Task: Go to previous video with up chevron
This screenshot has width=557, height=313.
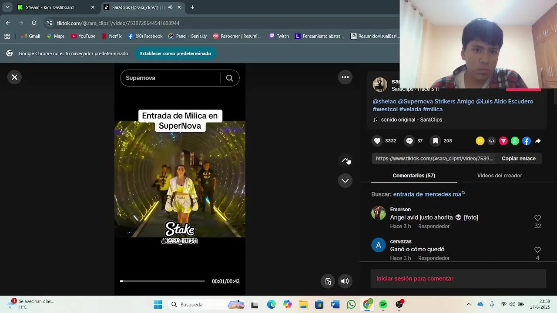Action: click(x=345, y=160)
